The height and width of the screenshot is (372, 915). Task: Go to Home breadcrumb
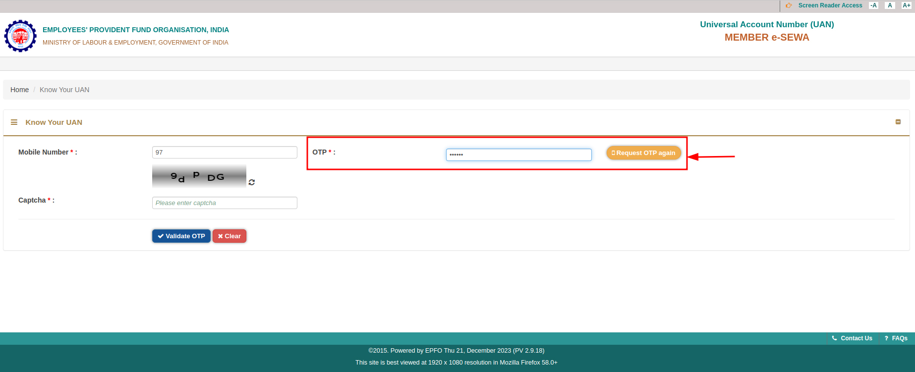coord(20,90)
